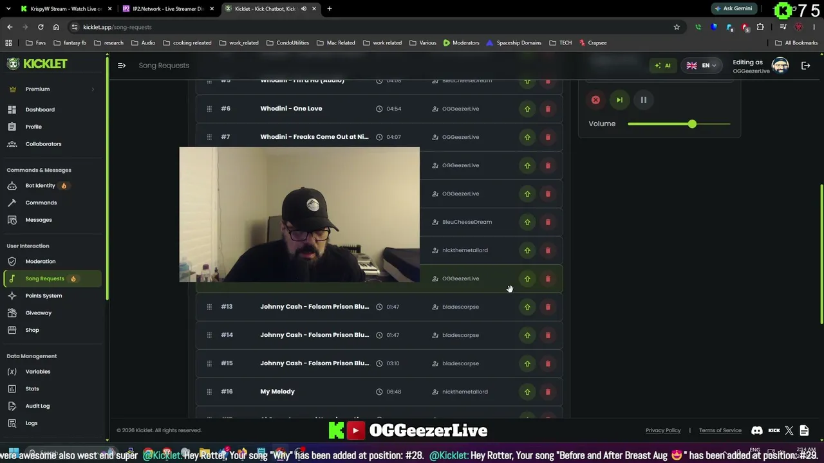Expand the Premium sidebar section
This screenshot has width=824, height=463.
point(51,89)
